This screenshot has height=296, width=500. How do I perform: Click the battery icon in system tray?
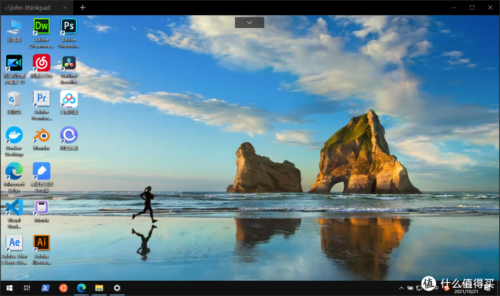point(410,288)
